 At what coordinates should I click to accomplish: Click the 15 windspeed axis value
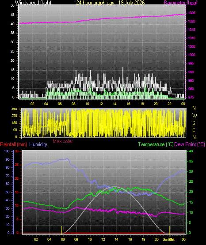pyautogui.click(x=12, y=70)
